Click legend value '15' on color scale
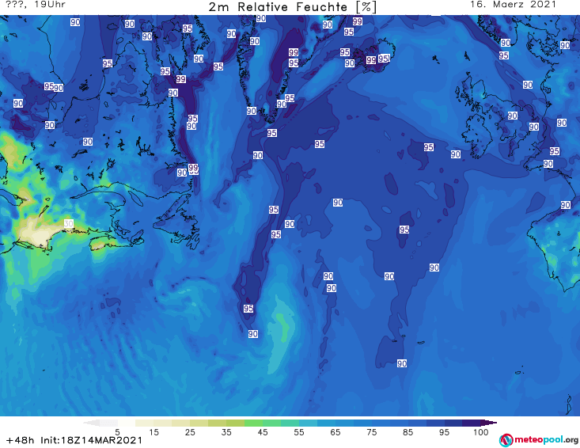580x448 pixels. [x=154, y=431]
